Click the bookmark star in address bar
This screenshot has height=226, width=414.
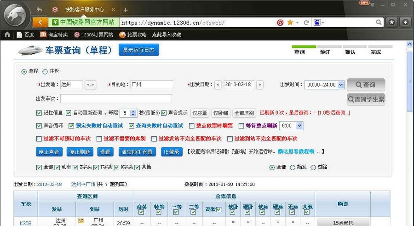[290, 23]
